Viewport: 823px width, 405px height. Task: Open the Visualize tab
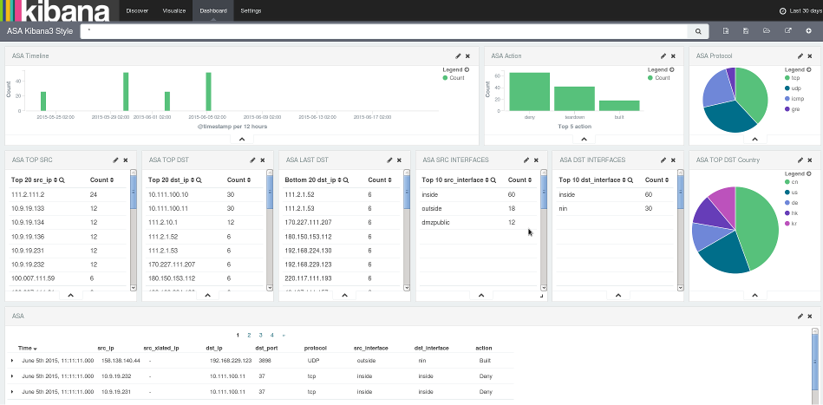[x=173, y=10]
